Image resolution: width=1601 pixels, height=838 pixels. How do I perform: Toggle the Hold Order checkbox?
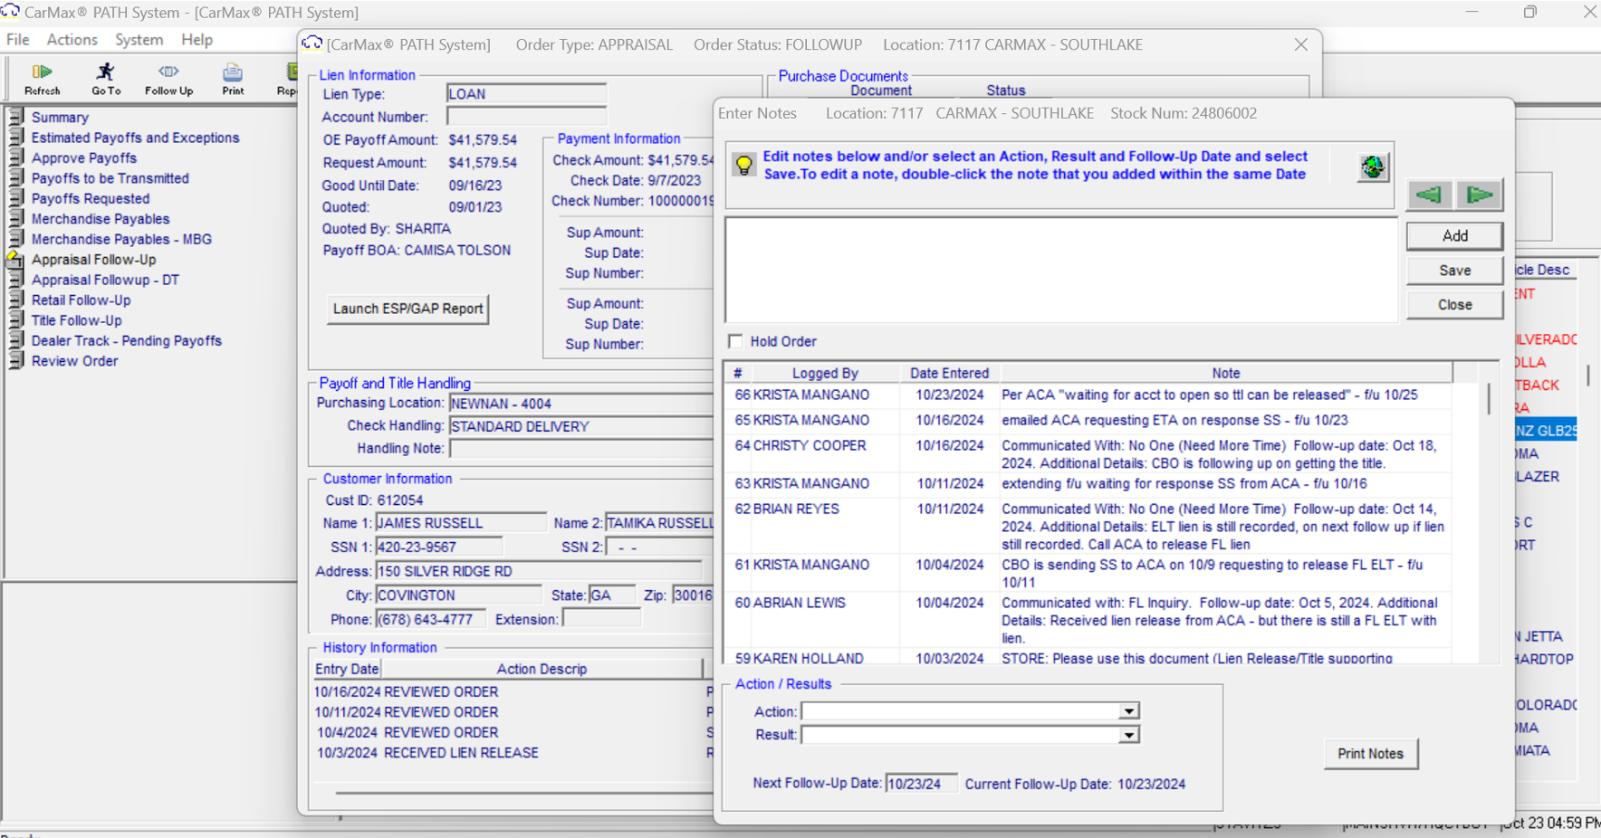[735, 341]
